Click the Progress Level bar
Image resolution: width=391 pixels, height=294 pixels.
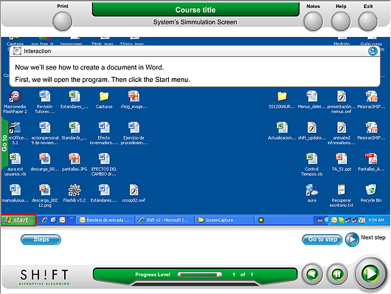(200, 275)
